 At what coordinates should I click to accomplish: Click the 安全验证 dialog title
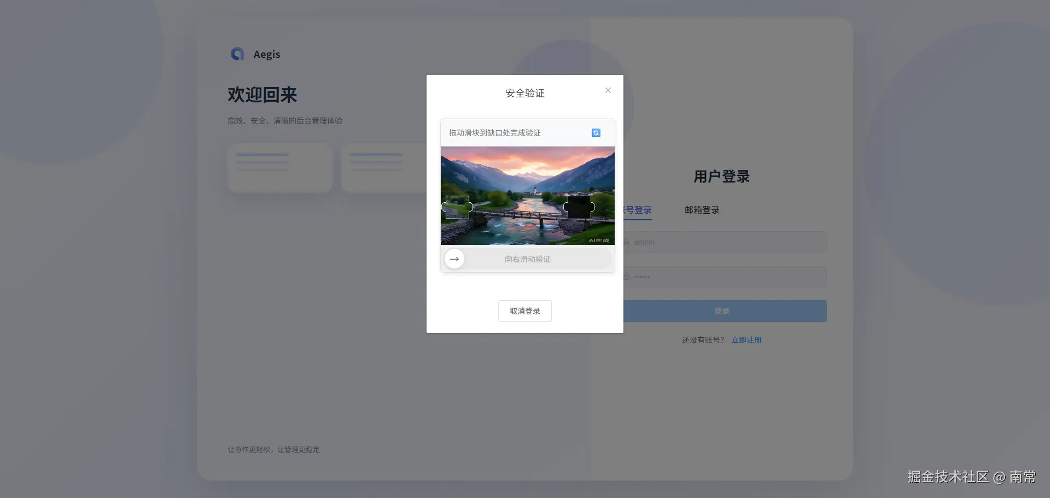tap(525, 93)
